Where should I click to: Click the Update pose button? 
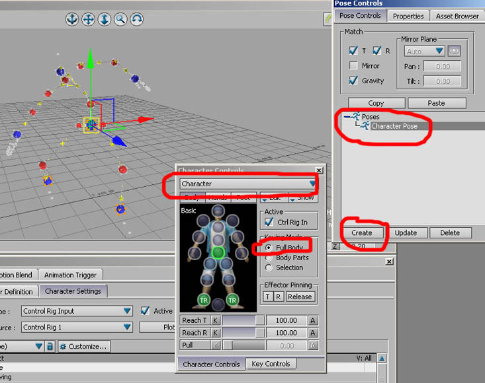pos(406,232)
